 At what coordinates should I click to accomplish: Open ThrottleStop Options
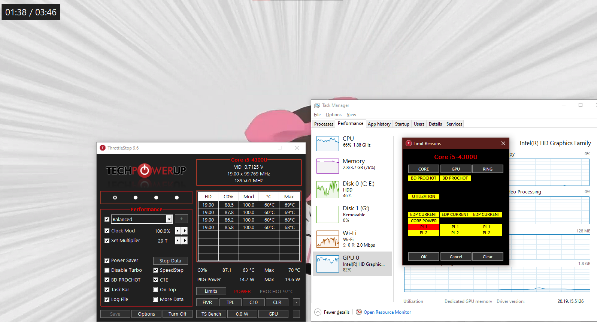[146, 314]
